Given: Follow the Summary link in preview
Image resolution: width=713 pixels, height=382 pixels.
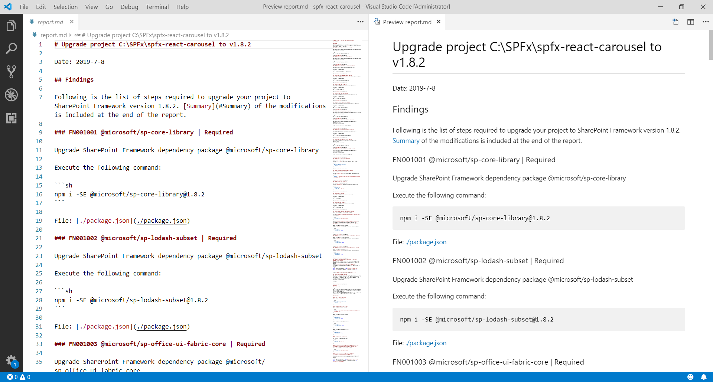Looking at the screenshot, I should pyautogui.click(x=406, y=141).
